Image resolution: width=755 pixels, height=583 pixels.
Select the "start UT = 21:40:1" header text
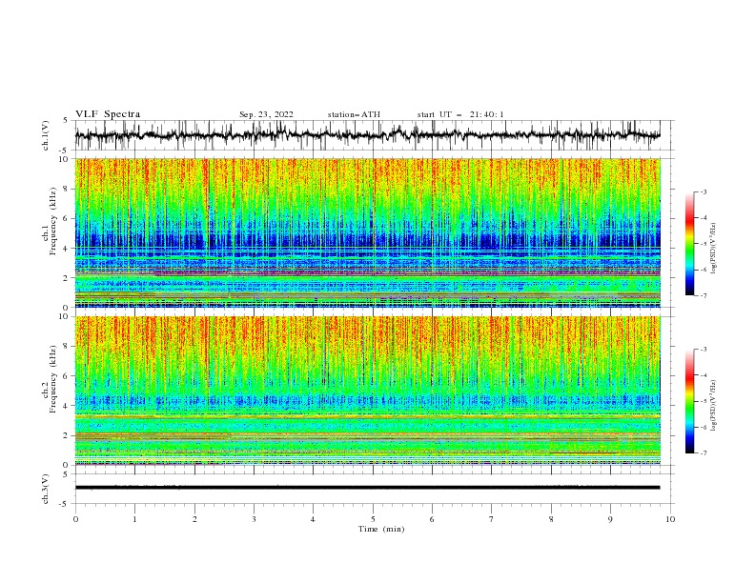pos(460,114)
